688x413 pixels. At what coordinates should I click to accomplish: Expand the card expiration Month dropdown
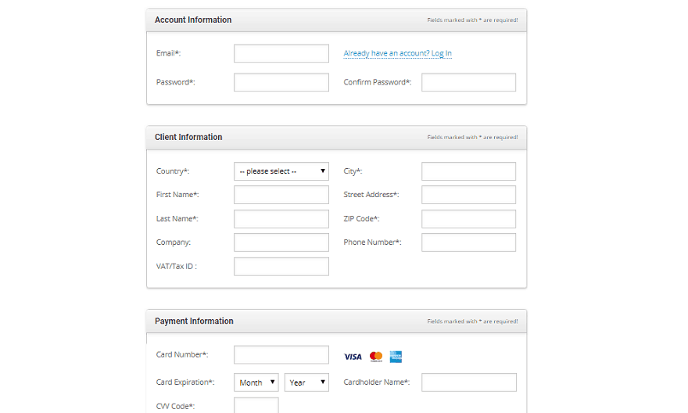[256, 382]
